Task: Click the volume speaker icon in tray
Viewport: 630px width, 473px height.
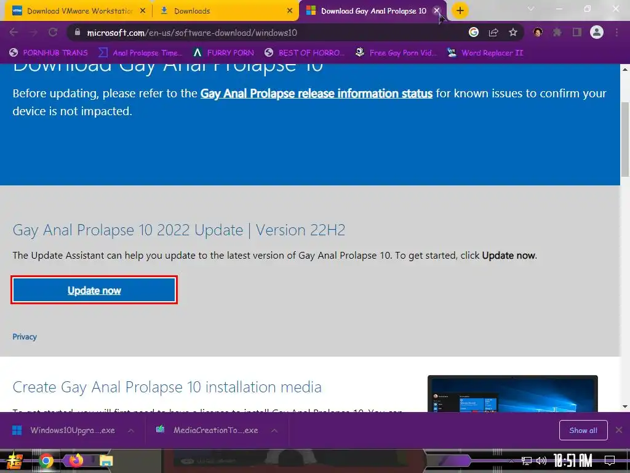Action: (541, 461)
